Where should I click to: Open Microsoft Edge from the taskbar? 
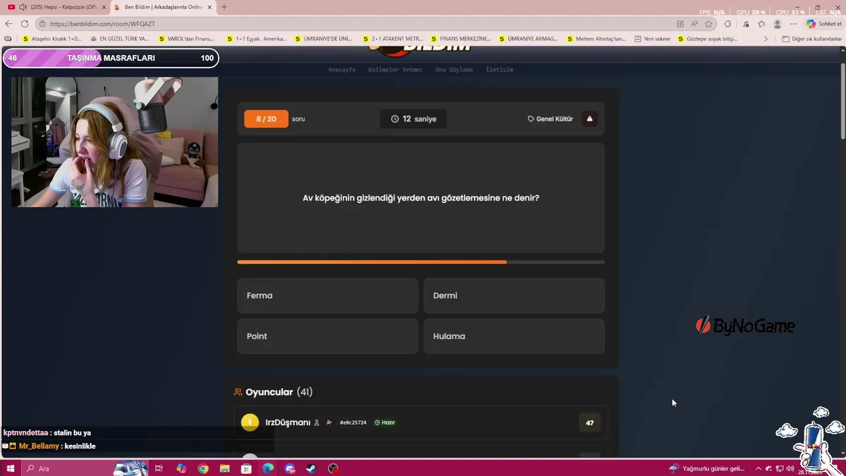tap(268, 469)
